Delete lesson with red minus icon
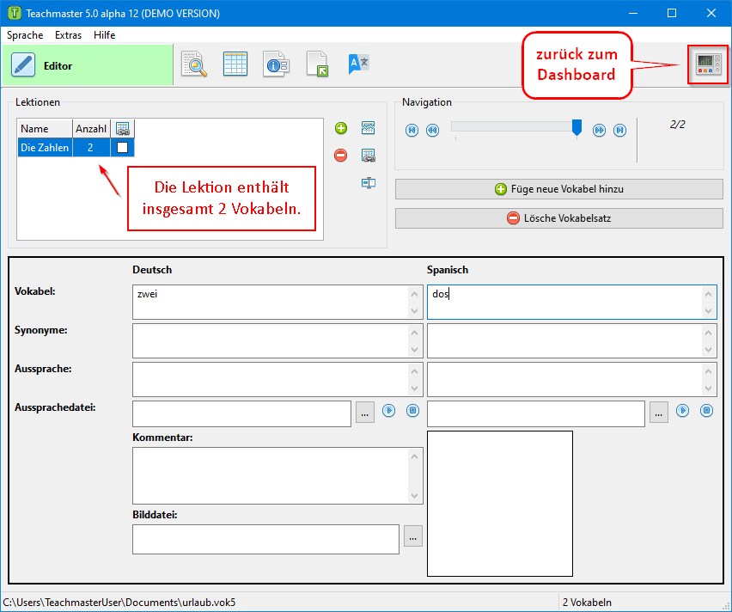 [x=341, y=156]
